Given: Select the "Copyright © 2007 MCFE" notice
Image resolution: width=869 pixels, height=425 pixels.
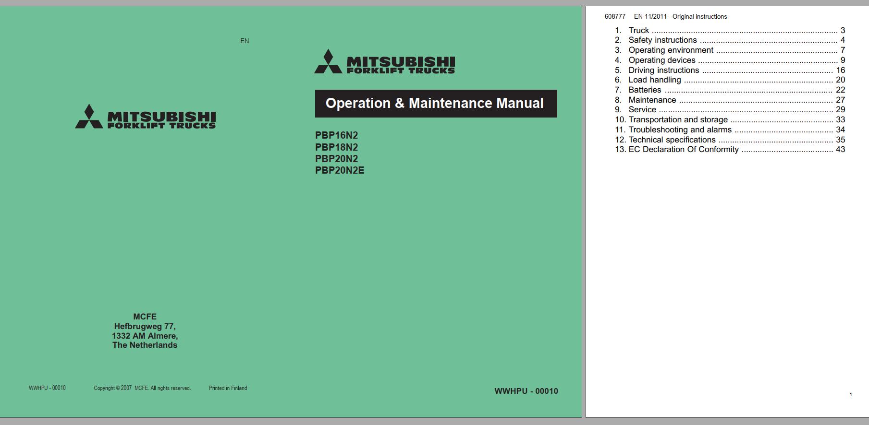Looking at the screenshot, I should (142, 388).
